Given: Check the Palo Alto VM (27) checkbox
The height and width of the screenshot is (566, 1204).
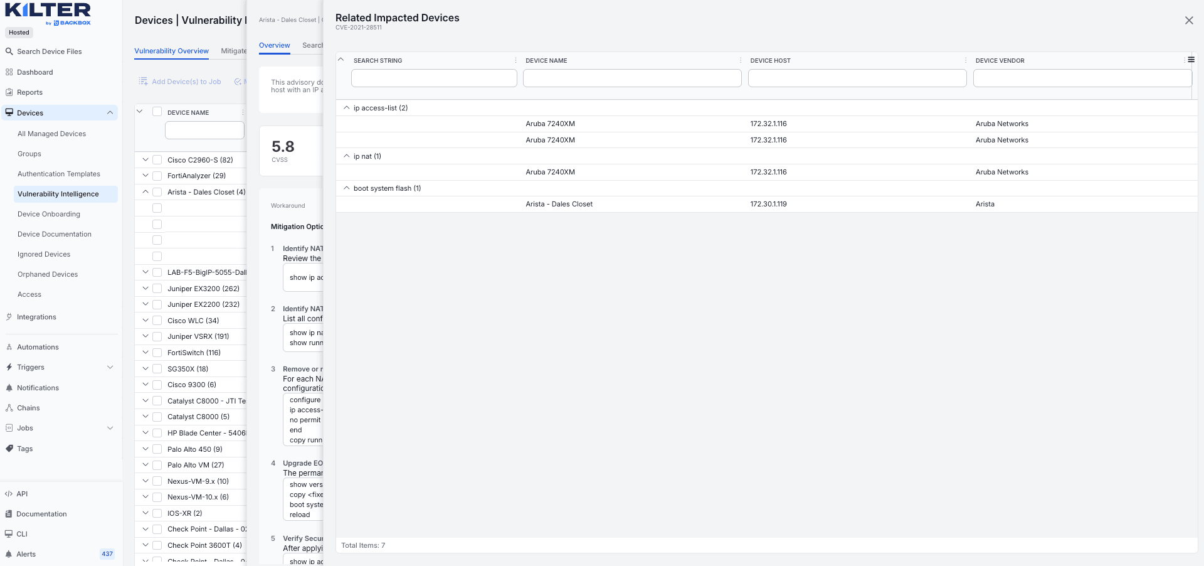Looking at the screenshot, I should tap(157, 465).
